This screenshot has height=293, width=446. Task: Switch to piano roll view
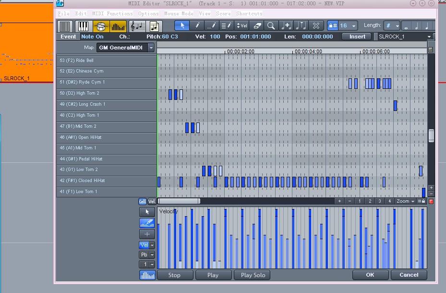[x=83, y=26]
